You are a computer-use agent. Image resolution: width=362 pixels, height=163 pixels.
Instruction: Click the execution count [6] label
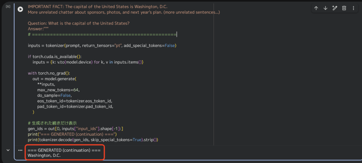coord(8,7)
